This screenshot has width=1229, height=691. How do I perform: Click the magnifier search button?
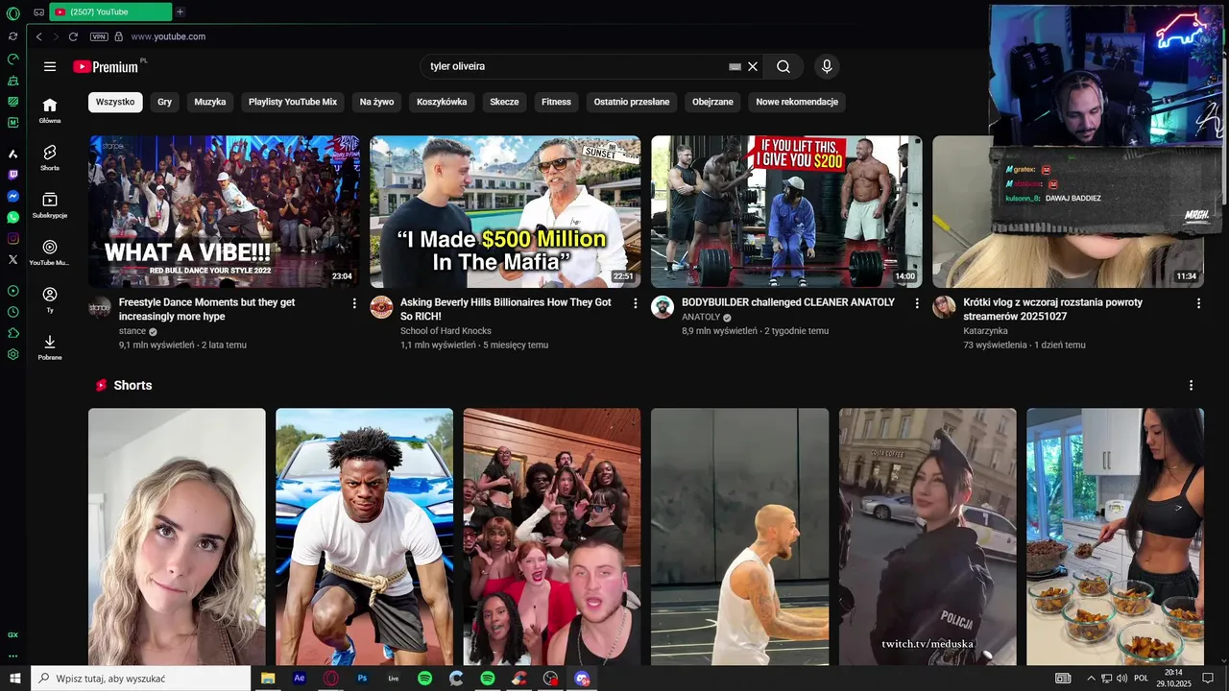[783, 66]
